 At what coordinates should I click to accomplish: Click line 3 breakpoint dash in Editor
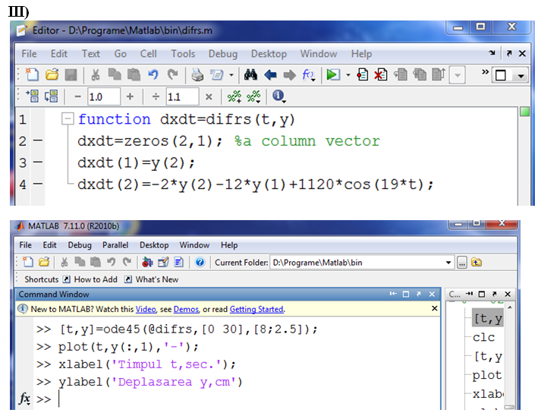click(38, 162)
